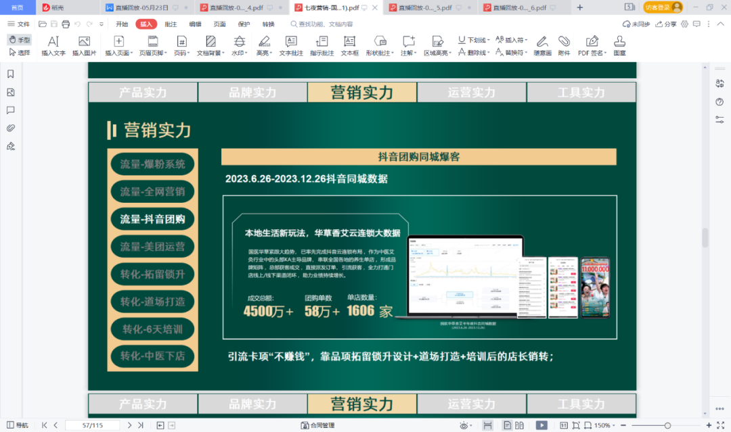This screenshot has width=731, height=432.
Task: Click the Feedback speech bubble icon
Action: point(696,24)
